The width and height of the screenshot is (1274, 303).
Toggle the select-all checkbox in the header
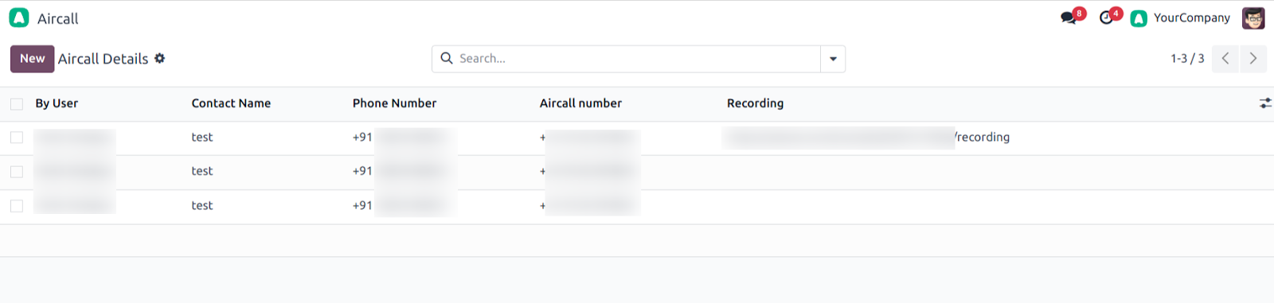pyautogui.click(x=17, y=103)
